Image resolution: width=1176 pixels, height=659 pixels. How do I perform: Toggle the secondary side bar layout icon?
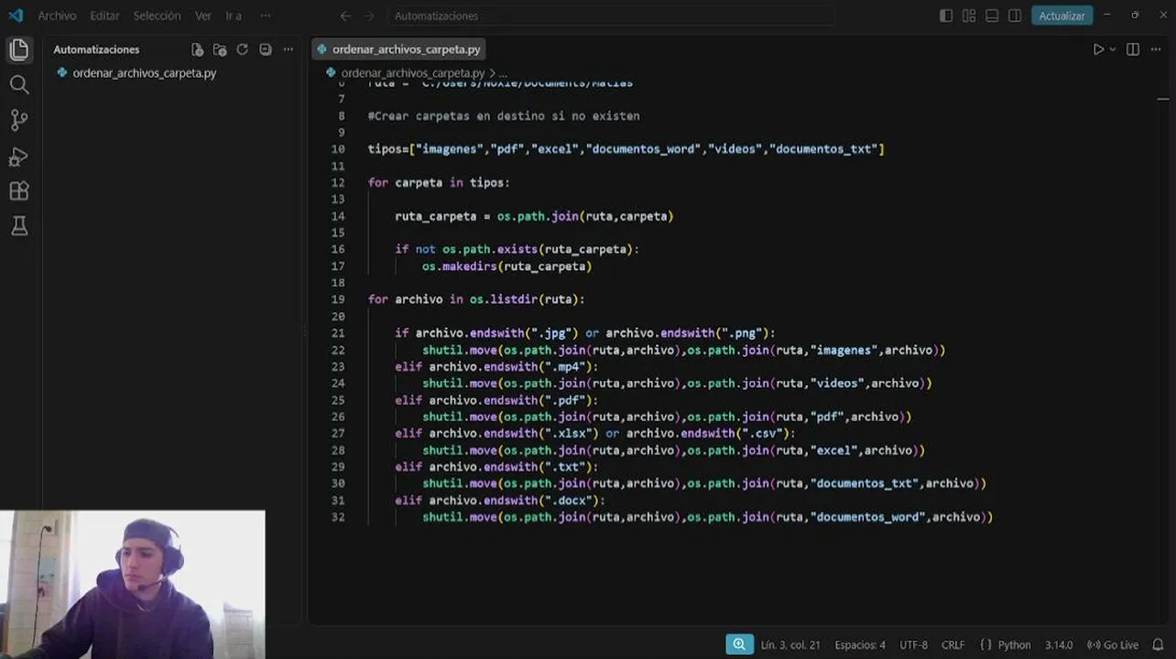coord(1015,16)
